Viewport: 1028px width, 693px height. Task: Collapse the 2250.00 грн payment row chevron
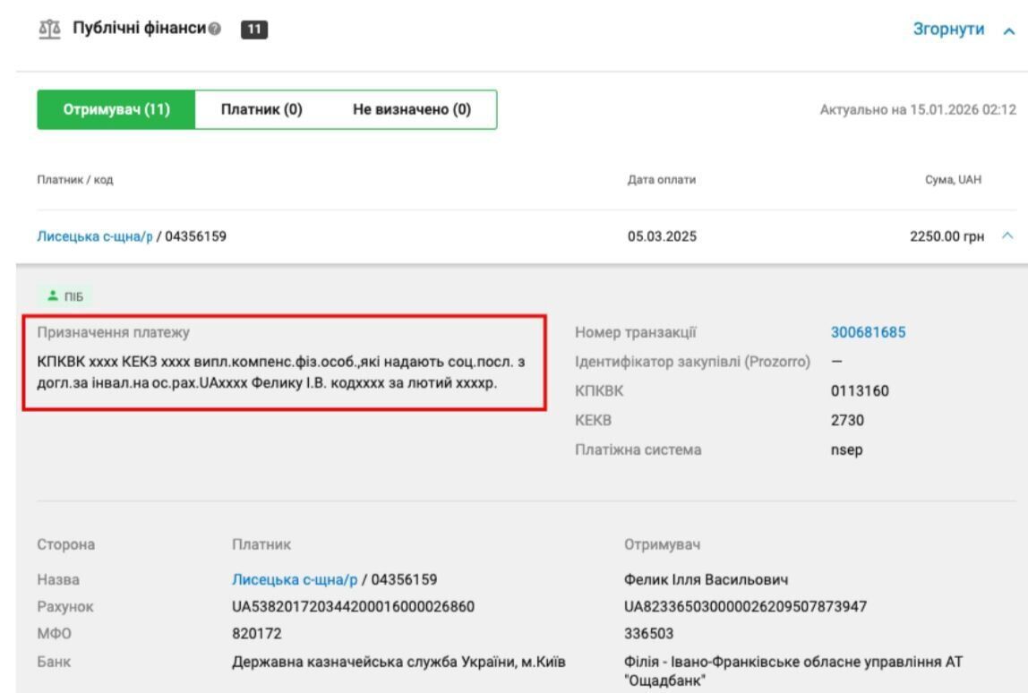point(1009,237)
